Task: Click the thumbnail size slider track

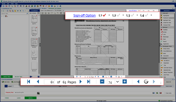Action: coord(35,77)
